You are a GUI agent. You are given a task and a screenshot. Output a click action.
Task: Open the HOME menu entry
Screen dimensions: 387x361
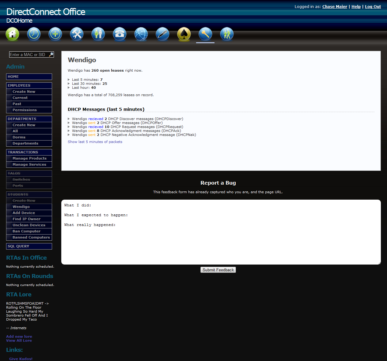click(29, 77)
